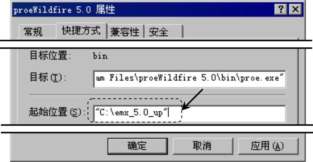Click the C:\emx_5.0_up path text
The image size is (313, 162).
point(131,113)
